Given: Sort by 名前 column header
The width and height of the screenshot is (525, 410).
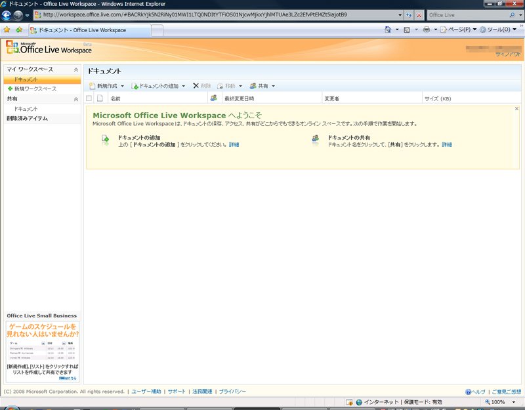Looking at the screenshot, I should point(115,99).
